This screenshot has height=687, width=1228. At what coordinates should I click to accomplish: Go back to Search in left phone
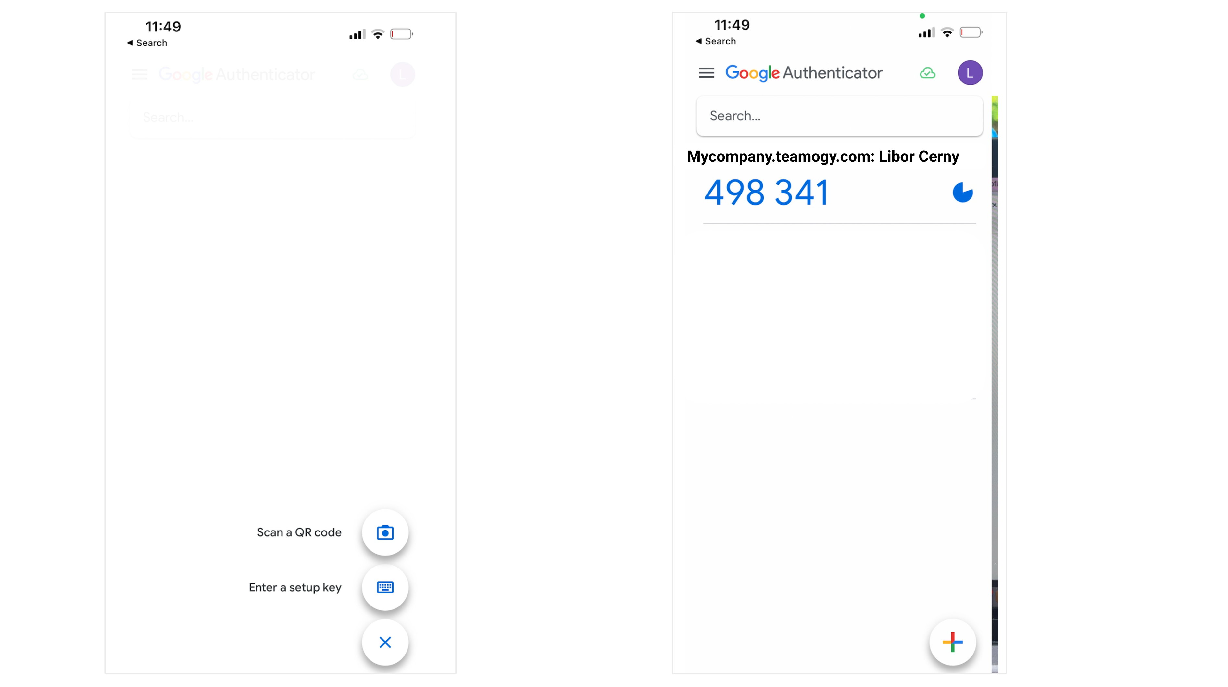point(147,43)
